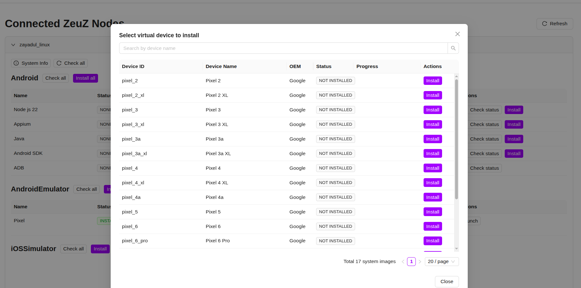This screenshot has height=288, width=581.
Task: Install the Pixel 2 virtual device
Action: tap(432, 81)
